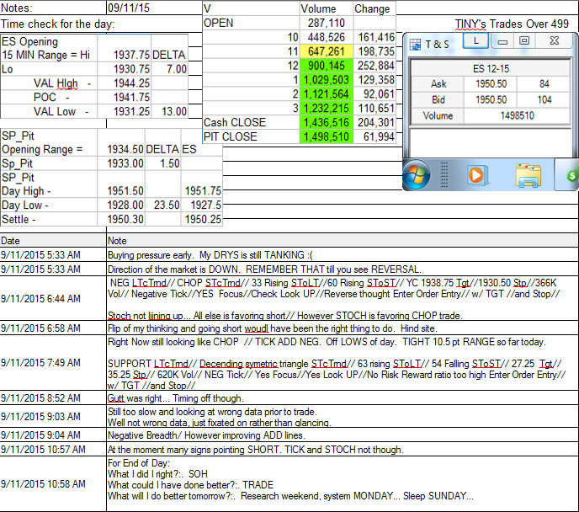579x512 pixels.
Task: Select the yellow 647,261 volume cell
Action: point(326,51)
